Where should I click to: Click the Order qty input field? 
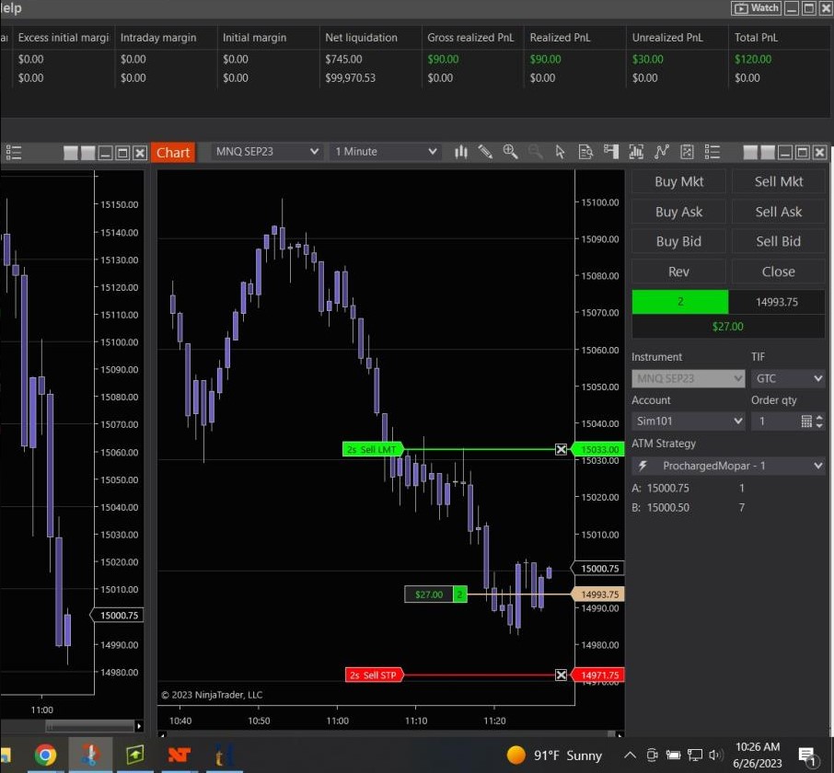coord(776,421)
